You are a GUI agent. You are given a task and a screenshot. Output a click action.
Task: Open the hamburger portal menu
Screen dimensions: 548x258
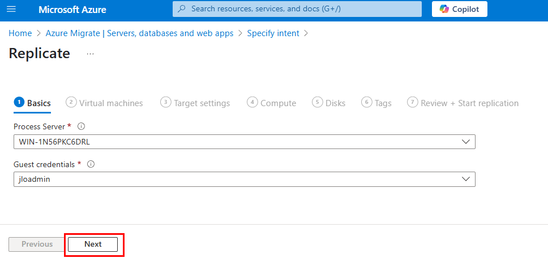11,9
